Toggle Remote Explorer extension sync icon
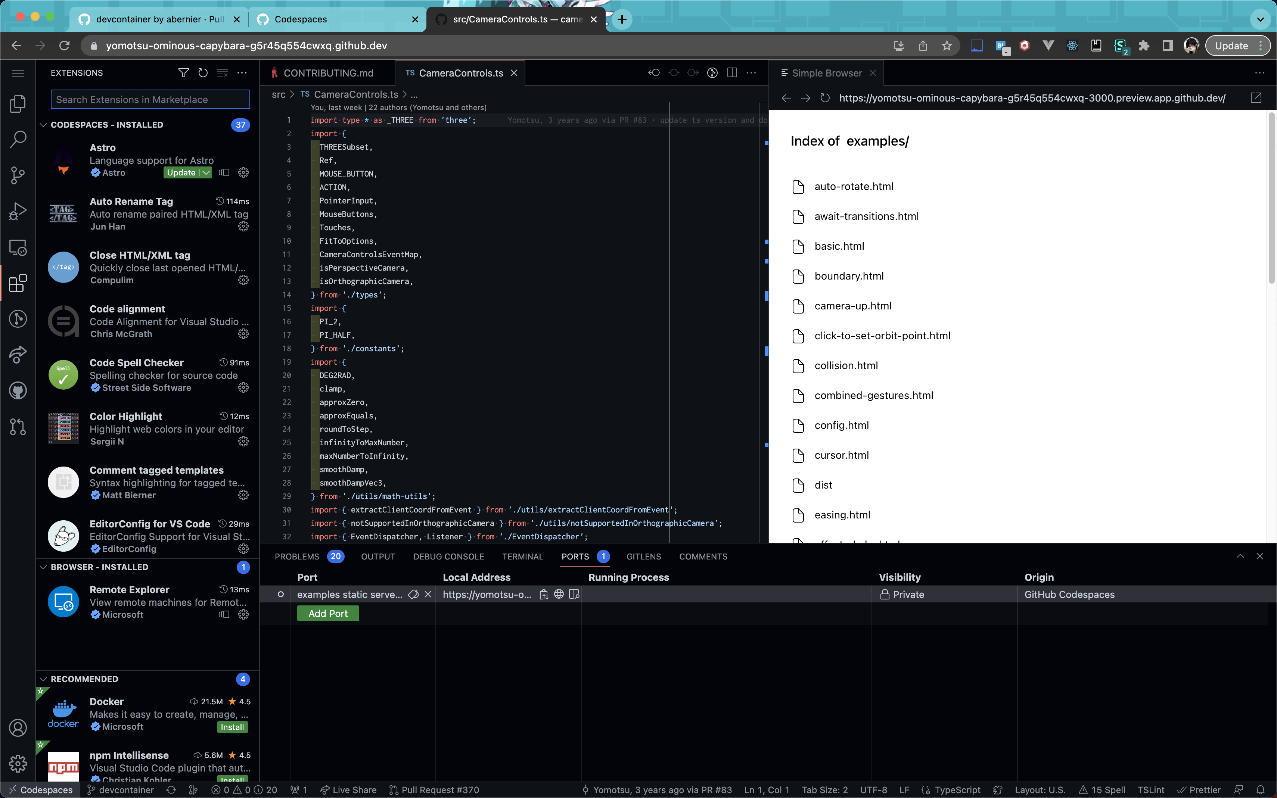 (224, 614)
